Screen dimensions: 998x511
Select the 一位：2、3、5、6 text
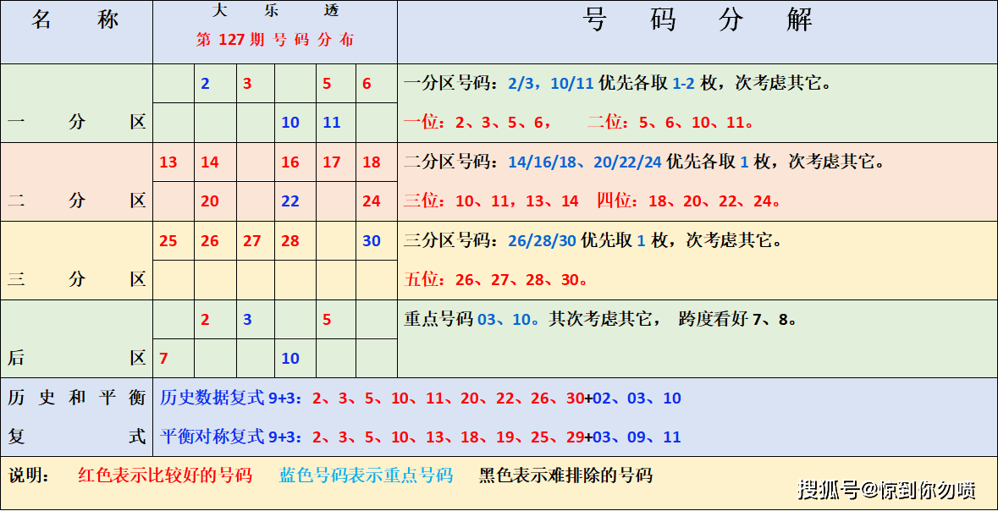point(477,122)
